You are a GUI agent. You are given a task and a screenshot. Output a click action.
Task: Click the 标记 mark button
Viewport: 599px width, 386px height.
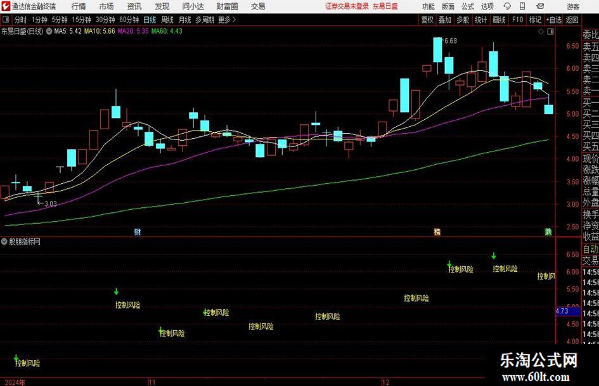tap(535, 20)
